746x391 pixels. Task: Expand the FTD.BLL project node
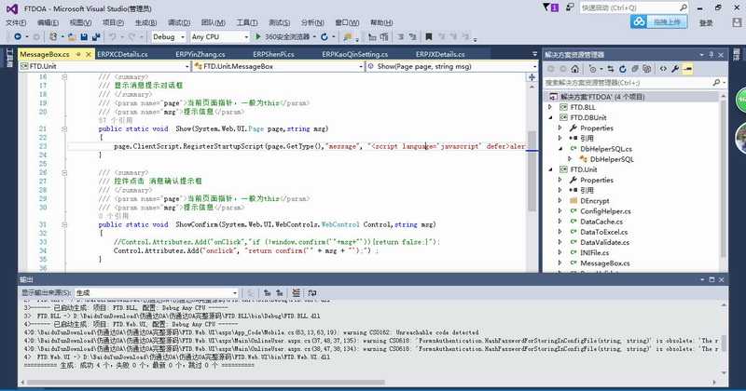(550, 107)
